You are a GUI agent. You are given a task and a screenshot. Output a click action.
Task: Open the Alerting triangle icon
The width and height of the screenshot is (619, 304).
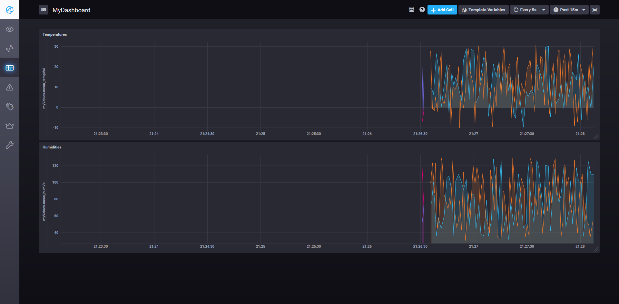[x=10, y=87]
